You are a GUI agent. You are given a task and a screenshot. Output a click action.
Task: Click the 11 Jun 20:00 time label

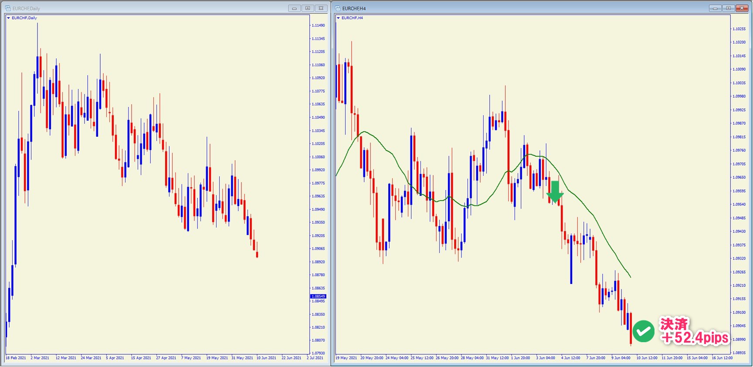click(x=672, y=358)
